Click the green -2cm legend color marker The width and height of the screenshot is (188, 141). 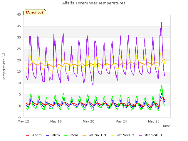(x=66, y=136)
